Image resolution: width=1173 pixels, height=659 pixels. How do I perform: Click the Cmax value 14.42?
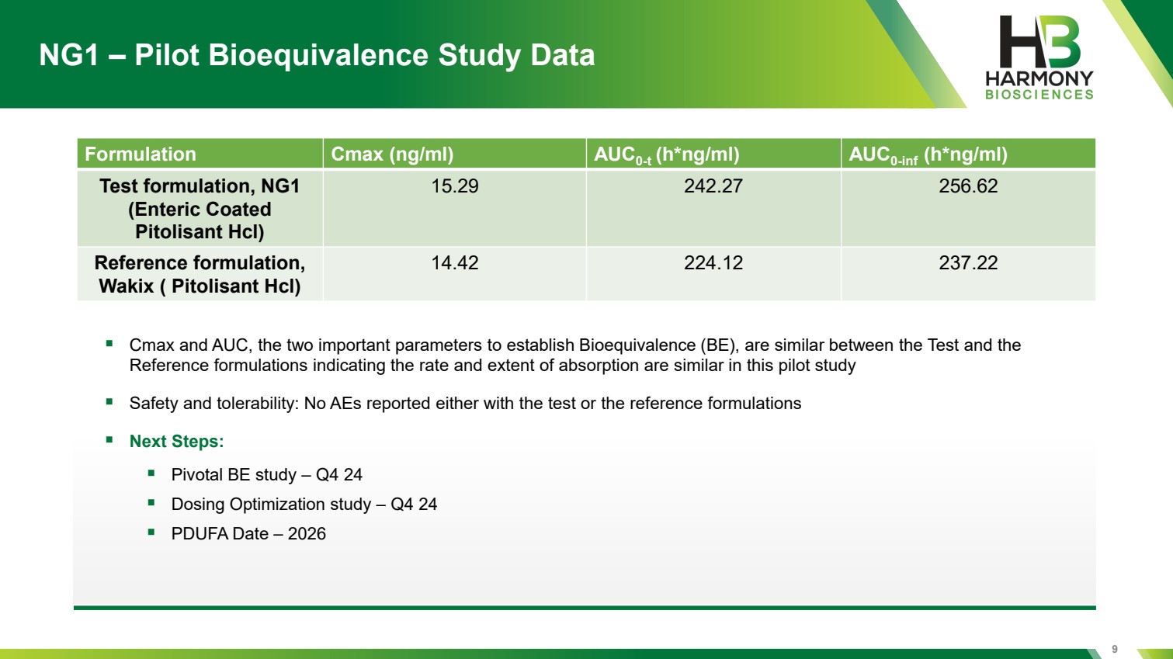pyautogui.click(x=455, y=263)
